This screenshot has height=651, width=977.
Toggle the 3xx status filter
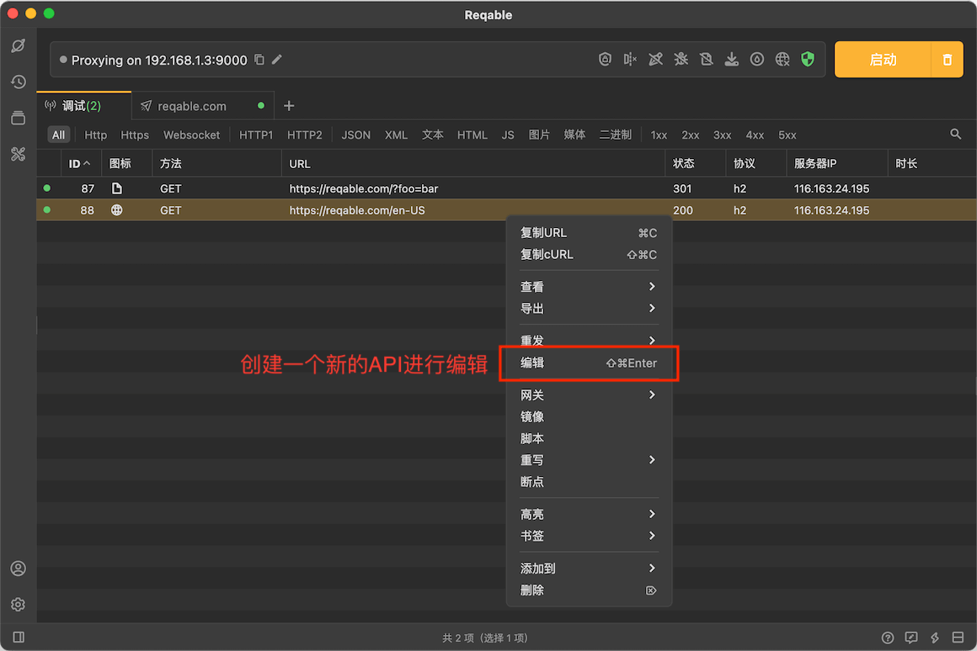722,135
